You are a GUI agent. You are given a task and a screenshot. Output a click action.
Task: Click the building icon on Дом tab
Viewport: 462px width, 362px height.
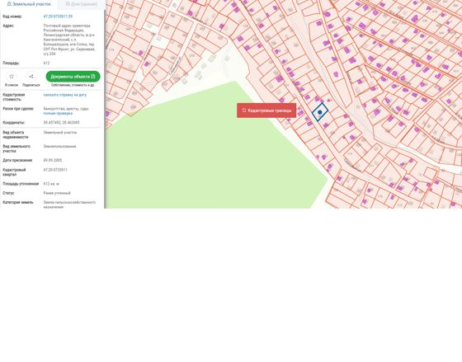point(68,4)
